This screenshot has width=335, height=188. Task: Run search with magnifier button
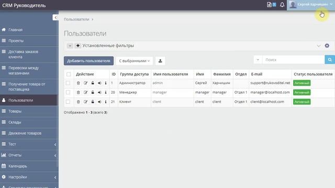tap(330, 60)
